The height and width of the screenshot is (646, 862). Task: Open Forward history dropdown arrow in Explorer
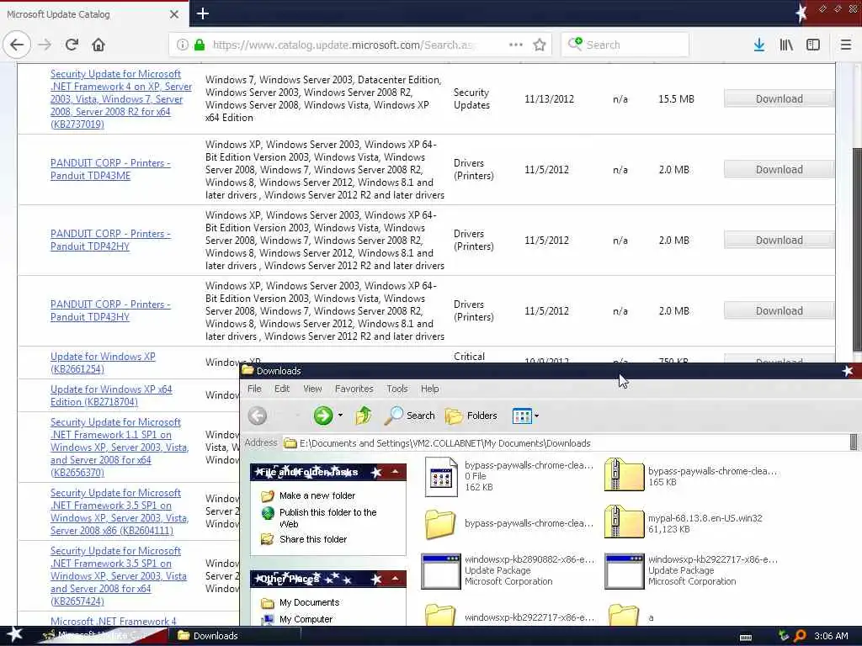point(340,416)
